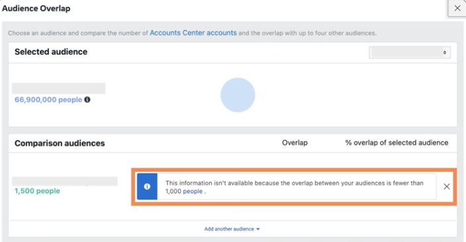Click the Overlap column header
466x242 pixels.
pos(295,143)
